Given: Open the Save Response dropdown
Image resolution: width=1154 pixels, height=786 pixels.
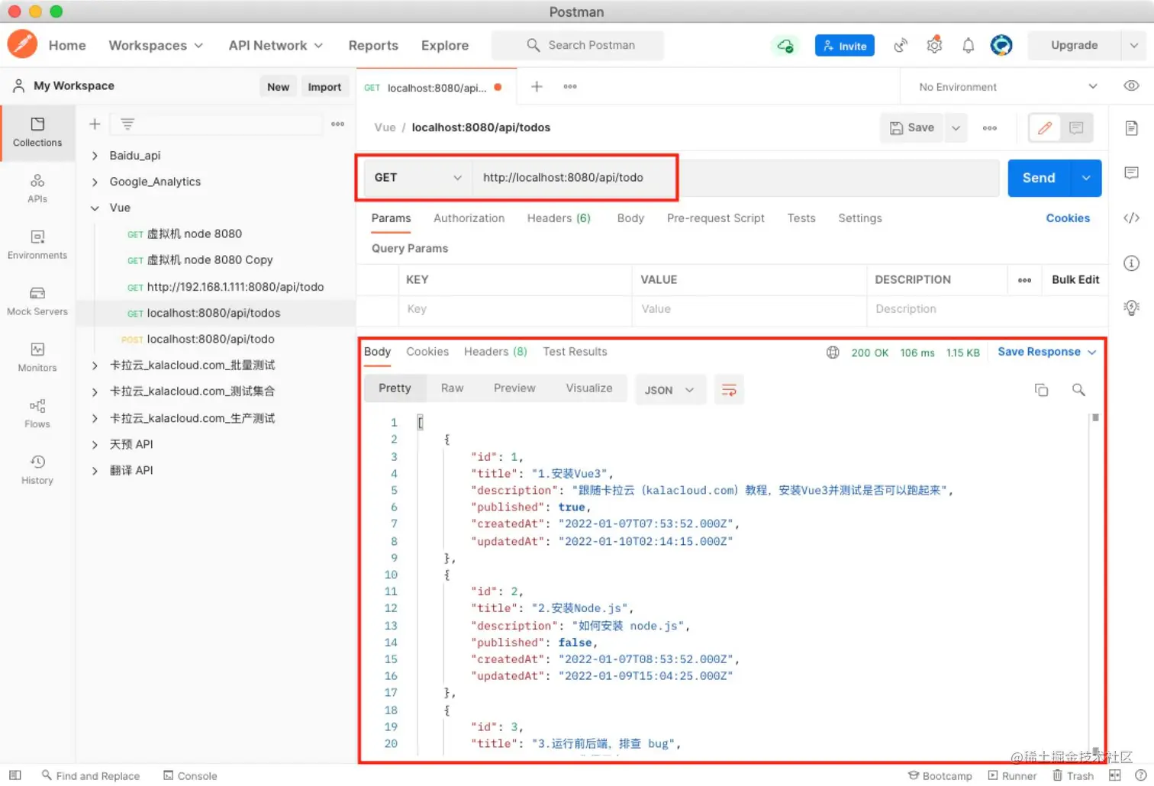Looking at the screenshot, I should [x=1046, y=352].
